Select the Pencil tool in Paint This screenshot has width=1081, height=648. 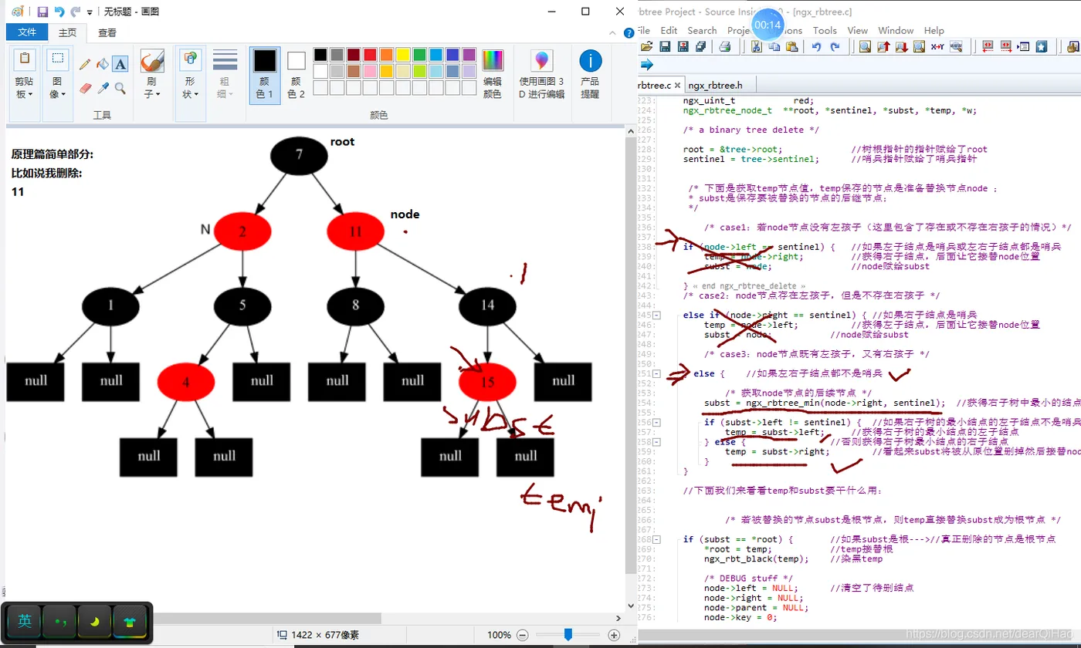[x=85, y=64]
